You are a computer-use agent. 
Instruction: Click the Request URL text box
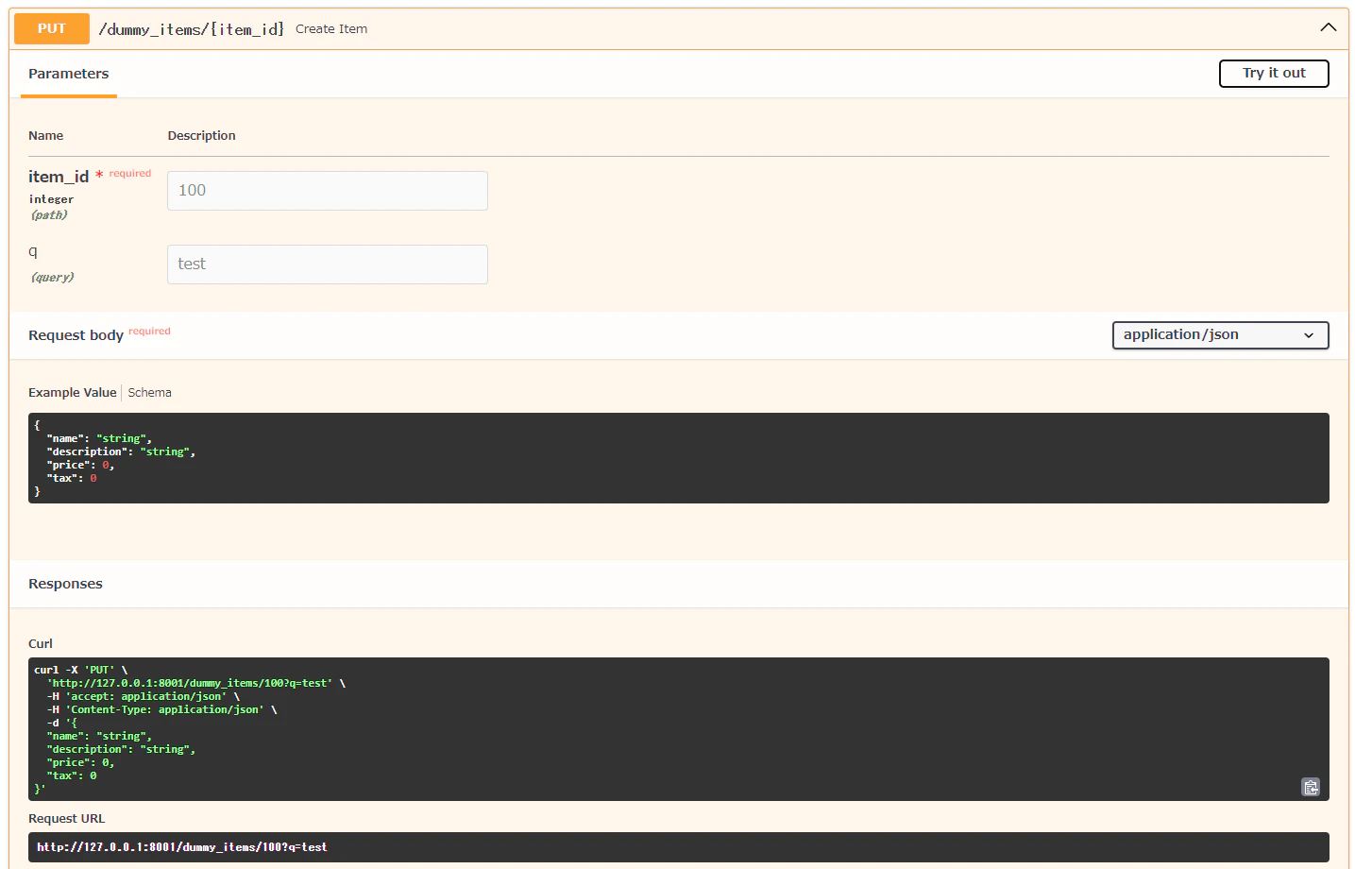(678, 847)
